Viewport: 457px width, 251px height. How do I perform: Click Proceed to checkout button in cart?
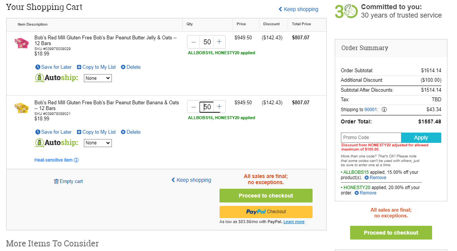pyautogui.click(x=266, y=196)
